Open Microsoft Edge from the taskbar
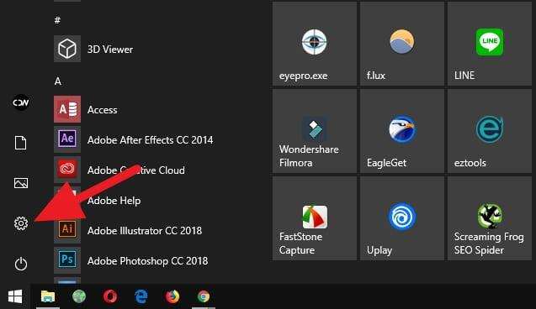The height and width of the screenshot is (309, 536). point(141,296)
